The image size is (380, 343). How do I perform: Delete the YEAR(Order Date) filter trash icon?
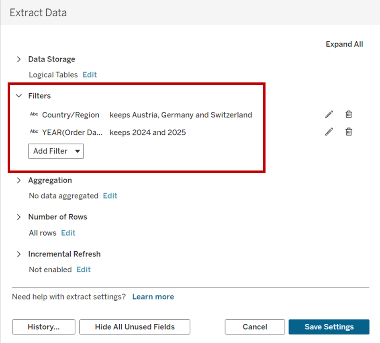(349, 132)
